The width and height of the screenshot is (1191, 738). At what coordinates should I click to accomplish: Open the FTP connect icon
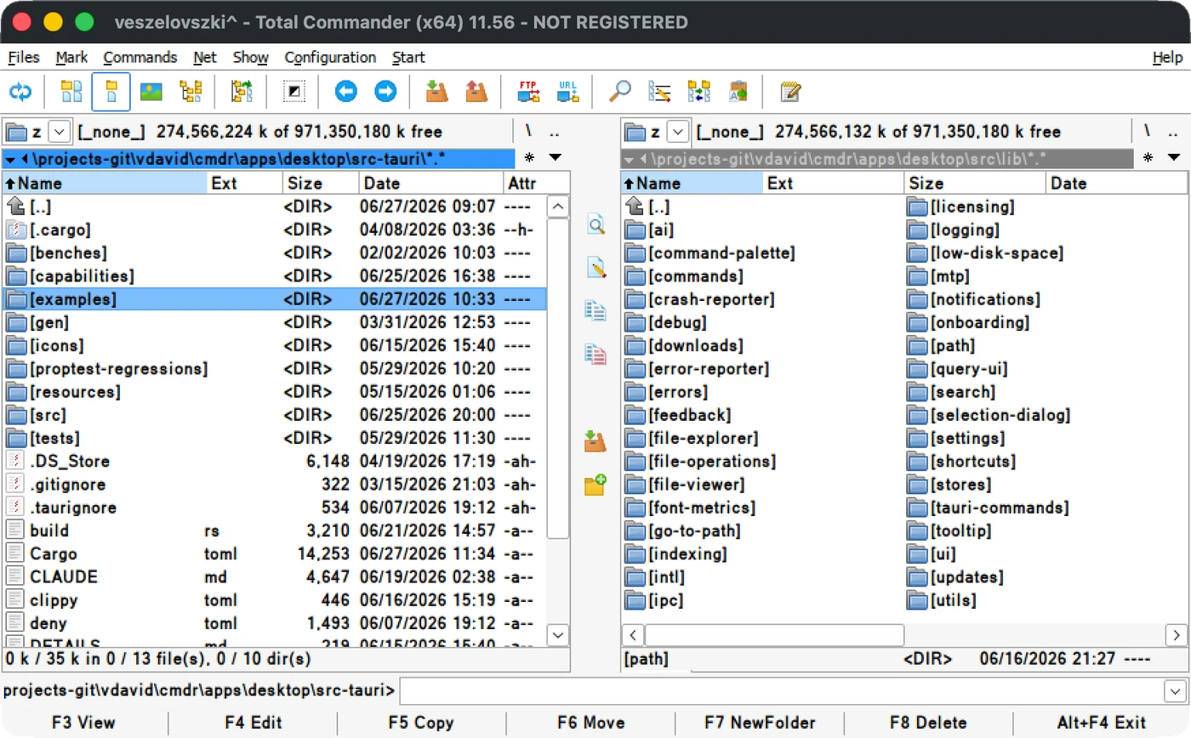pyautogui.click(x=528, y=92)
